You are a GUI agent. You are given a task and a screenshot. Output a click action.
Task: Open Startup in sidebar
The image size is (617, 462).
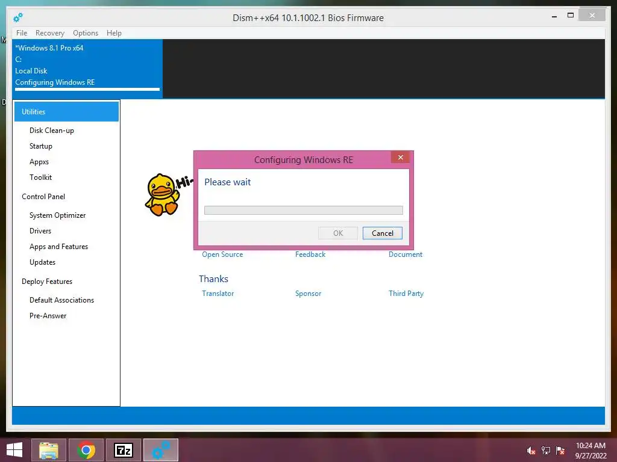[x=41, y=146]
